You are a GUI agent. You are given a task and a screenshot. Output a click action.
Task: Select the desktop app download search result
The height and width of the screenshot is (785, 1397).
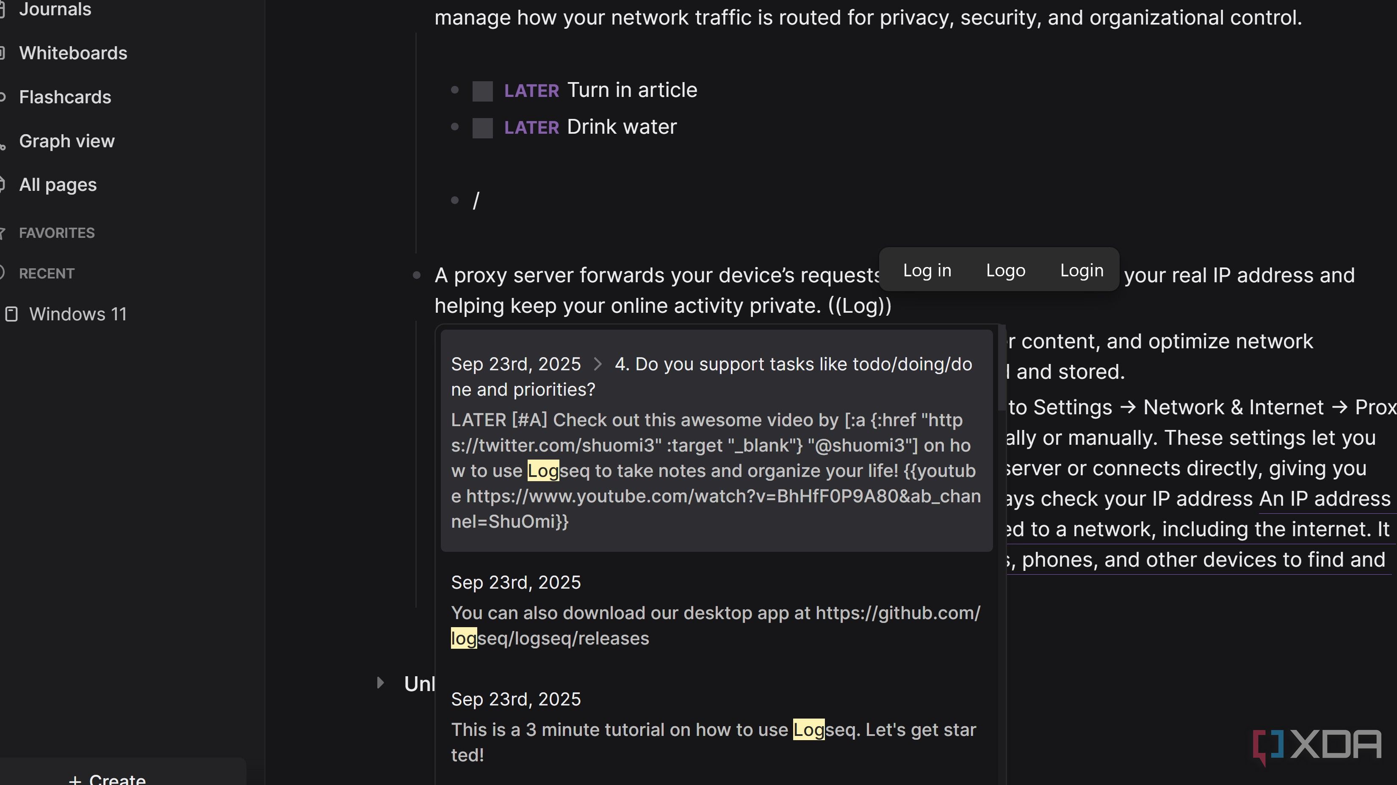pyautogui.click(x=716, y=610)
